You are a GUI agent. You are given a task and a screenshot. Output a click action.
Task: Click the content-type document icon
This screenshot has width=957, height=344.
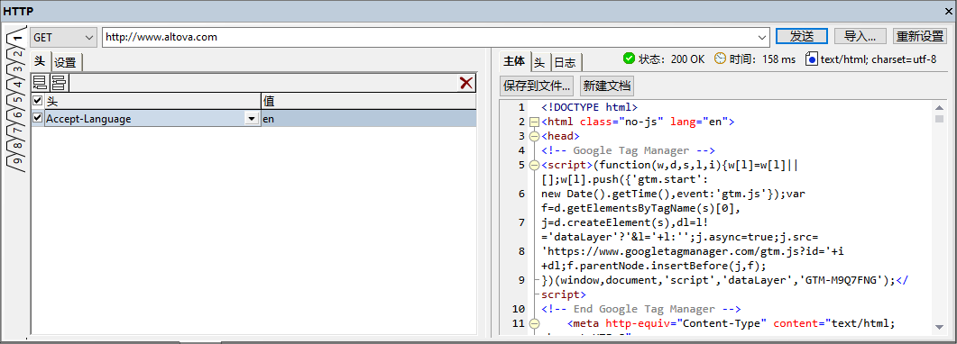click(x=811, y=59)
